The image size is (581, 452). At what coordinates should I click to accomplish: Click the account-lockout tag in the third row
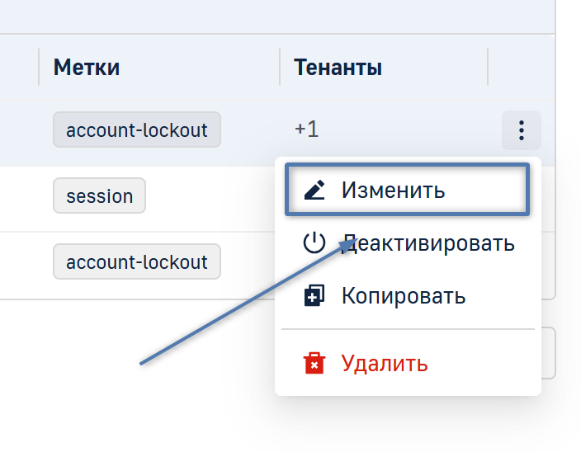click(x=137, y=262)
